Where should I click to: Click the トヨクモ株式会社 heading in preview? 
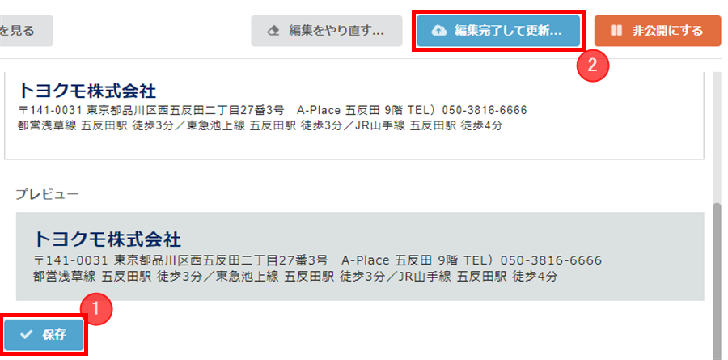[x=108, y=239]
